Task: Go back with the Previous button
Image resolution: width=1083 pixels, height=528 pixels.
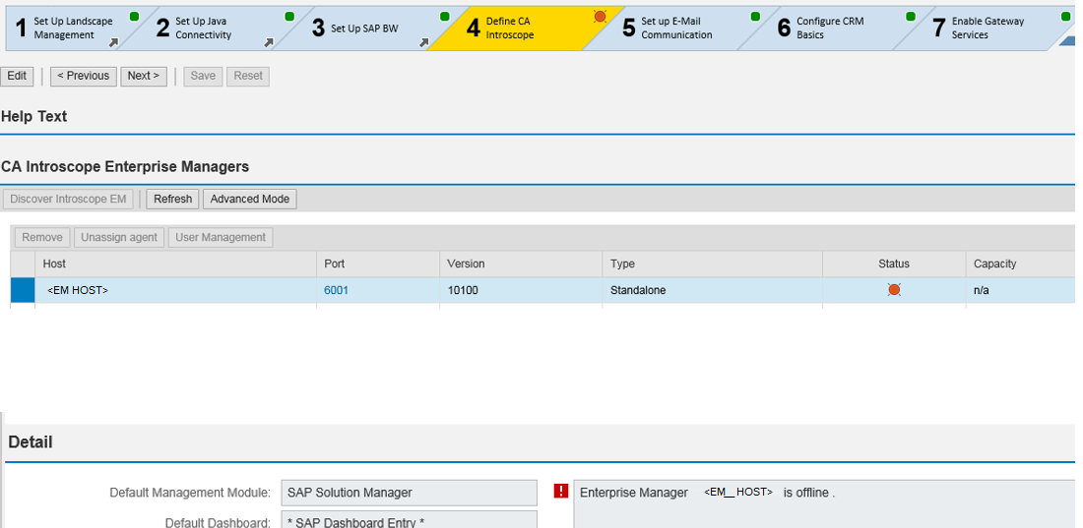Action: tap(83, 76)
